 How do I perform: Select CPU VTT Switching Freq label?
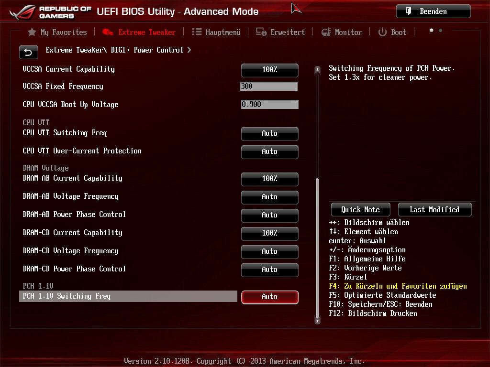(x=65, y=133)
